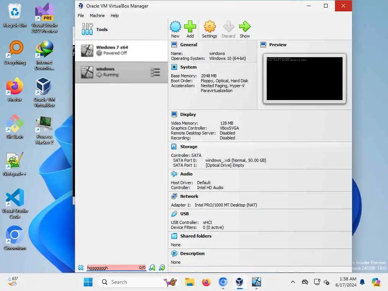Click the running VM window taskbar icon

click(x=257, y=282)
